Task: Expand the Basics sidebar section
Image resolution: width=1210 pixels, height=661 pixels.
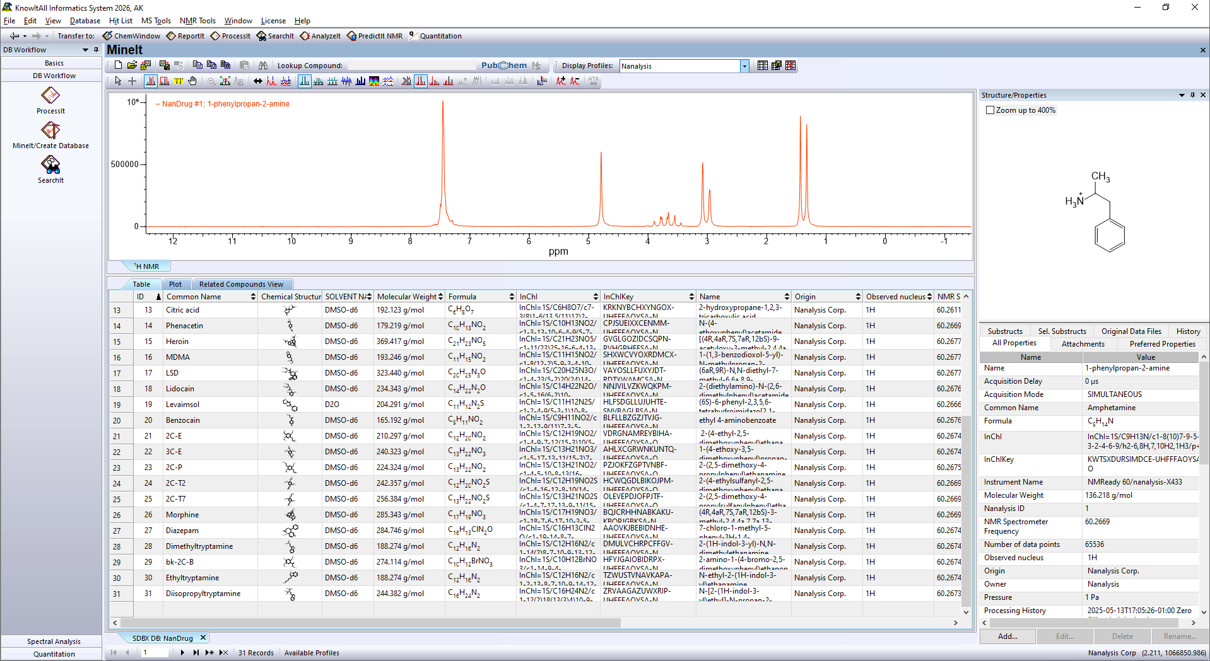Action: point(54,63)
